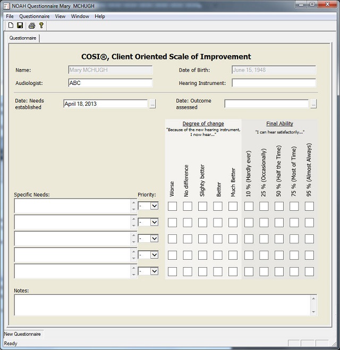Click the Date Outcome assessed field
The height and width of the screenshot is (350, 340).
point(267,104)
